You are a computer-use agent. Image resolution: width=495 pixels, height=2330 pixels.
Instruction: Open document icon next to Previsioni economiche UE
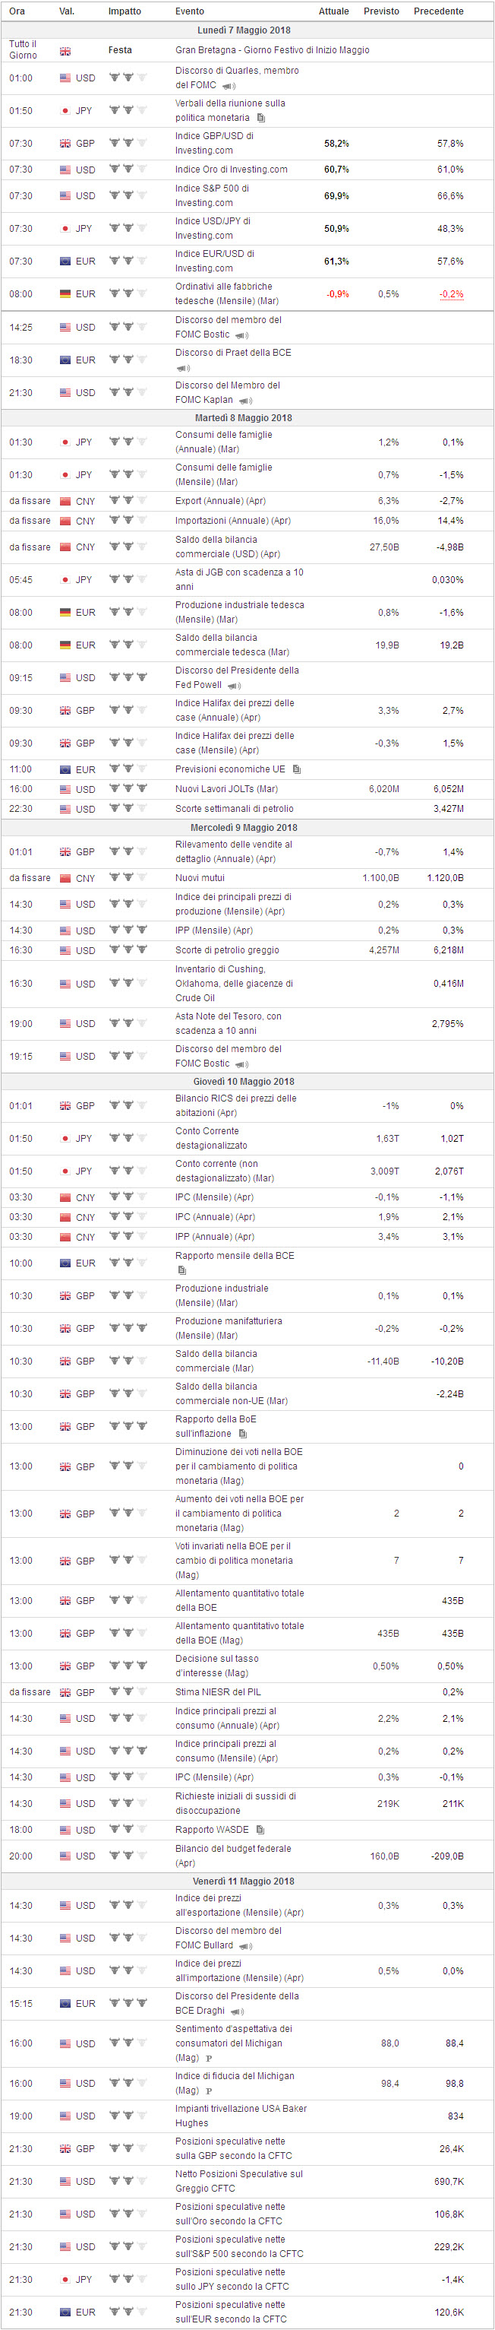click(x=297, y=770)
